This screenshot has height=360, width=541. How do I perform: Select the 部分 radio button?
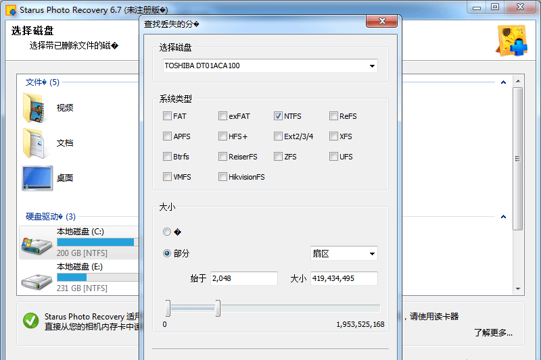(x=167, y=253)
